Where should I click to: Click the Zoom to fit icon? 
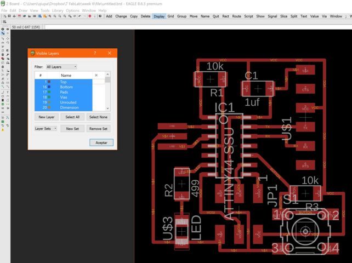(50, 16)
